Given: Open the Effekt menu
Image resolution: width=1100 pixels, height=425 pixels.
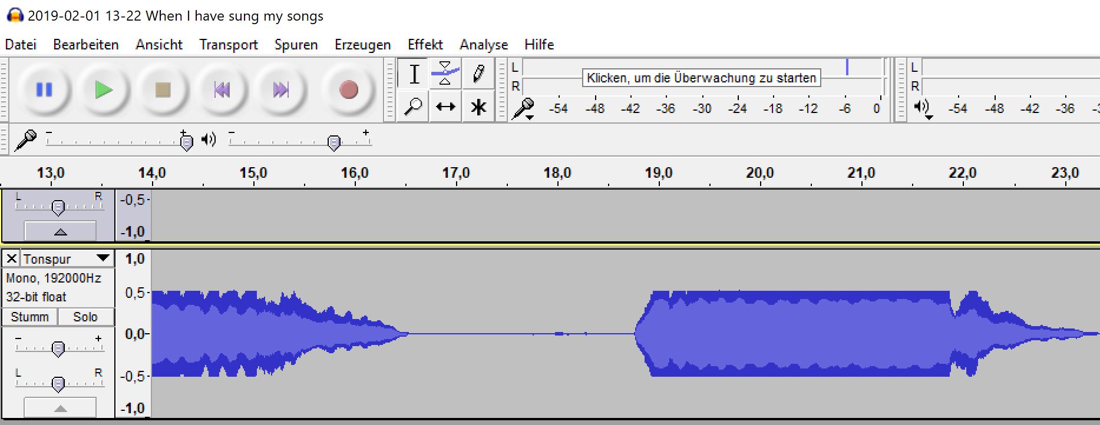Looking at the screenshot, I should click(x=425, y=45).
